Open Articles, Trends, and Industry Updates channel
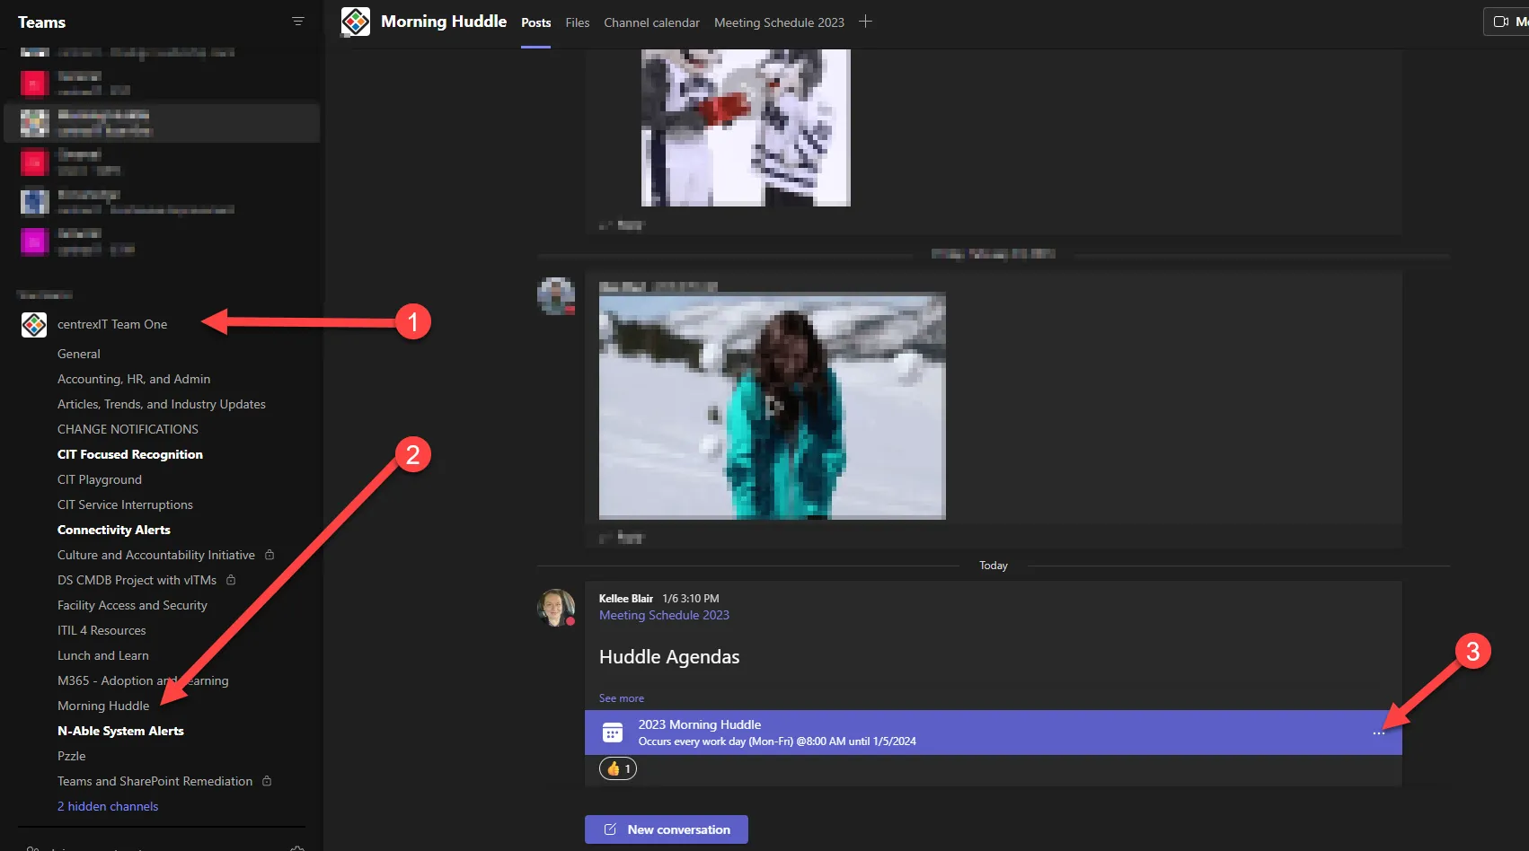This screenshot has width=1529, height=851. coord(162,404)
